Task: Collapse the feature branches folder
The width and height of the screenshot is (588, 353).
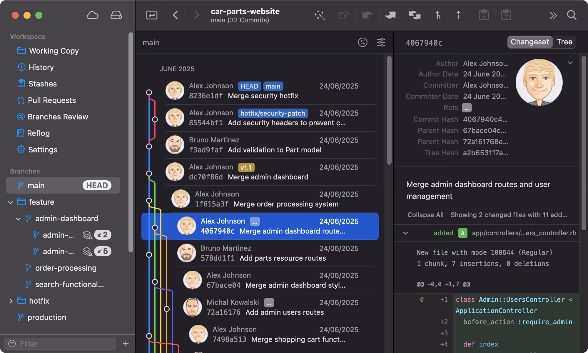Action: (11, 202)
